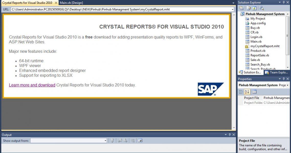Select Buy.vb in Solution Explorer
Viewport: 291px width, 153px height.
coord(255,28)
